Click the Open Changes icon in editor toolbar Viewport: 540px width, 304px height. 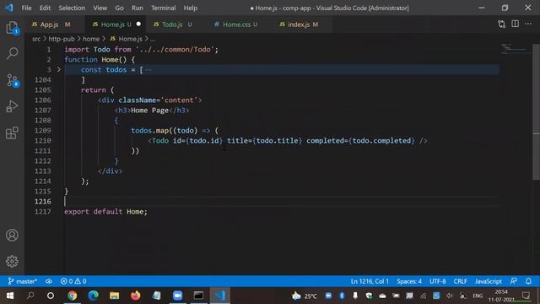(501, 24)
